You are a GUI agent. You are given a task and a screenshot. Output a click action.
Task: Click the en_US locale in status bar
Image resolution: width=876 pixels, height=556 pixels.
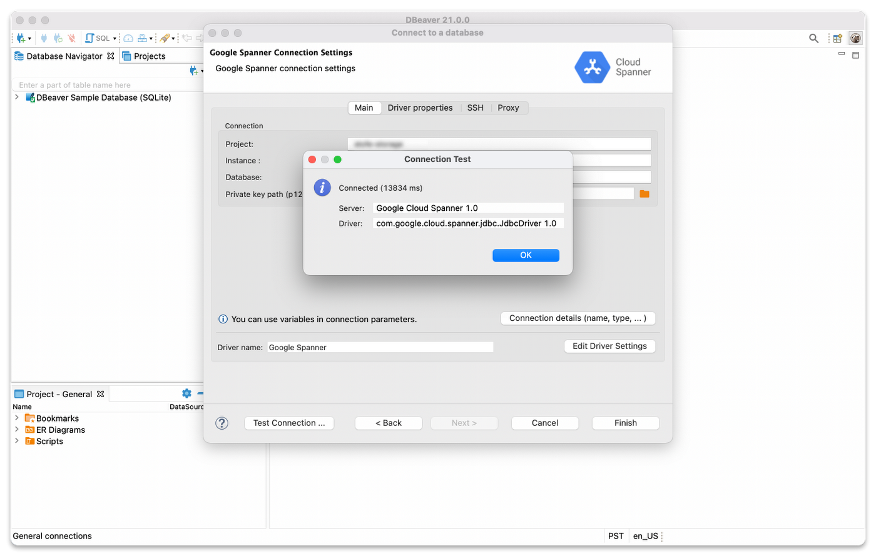click(x=645, y=536)
